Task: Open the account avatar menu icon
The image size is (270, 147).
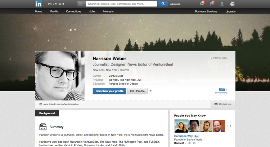Action: click(x=232, y=4)
